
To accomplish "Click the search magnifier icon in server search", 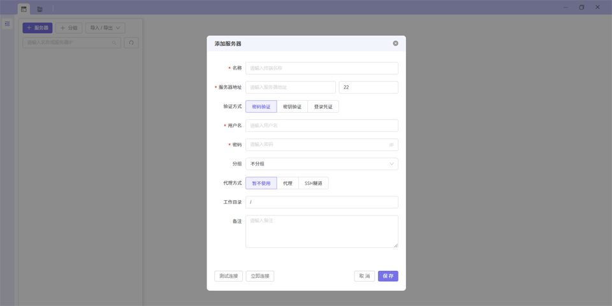I will pyautogui.click(x=114, y=43).
